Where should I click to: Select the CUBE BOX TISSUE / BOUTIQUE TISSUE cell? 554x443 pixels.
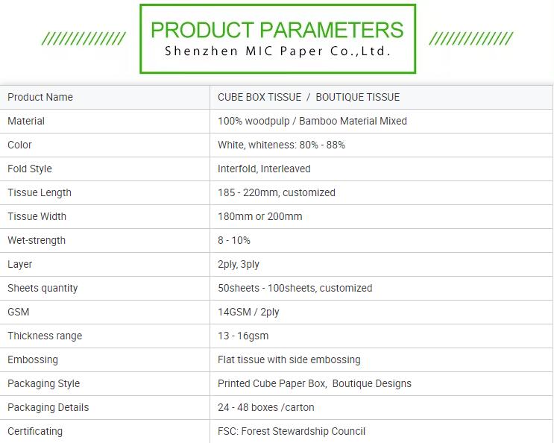[381, 97]
